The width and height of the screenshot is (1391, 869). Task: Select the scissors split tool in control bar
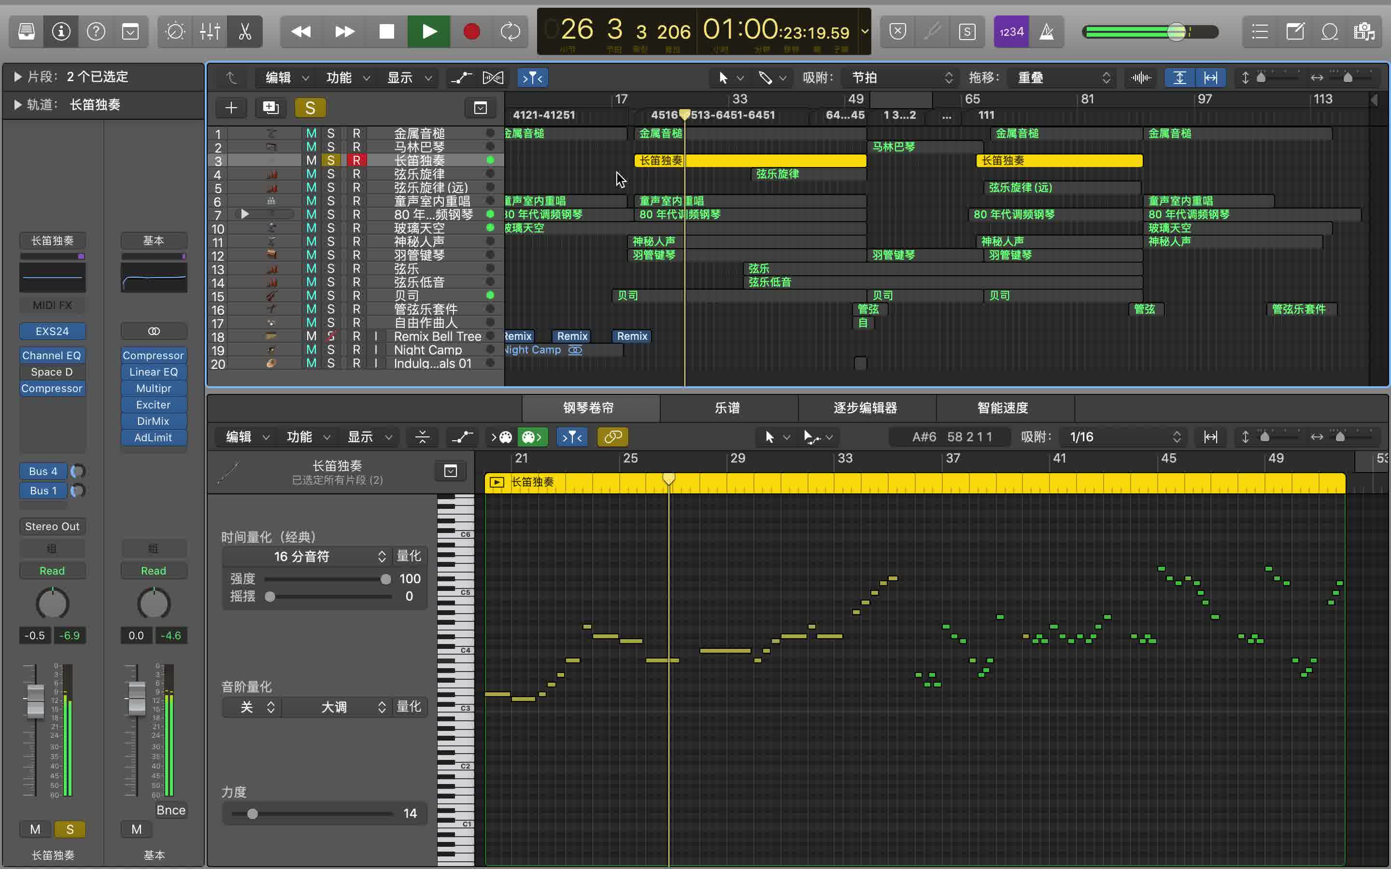244,31
